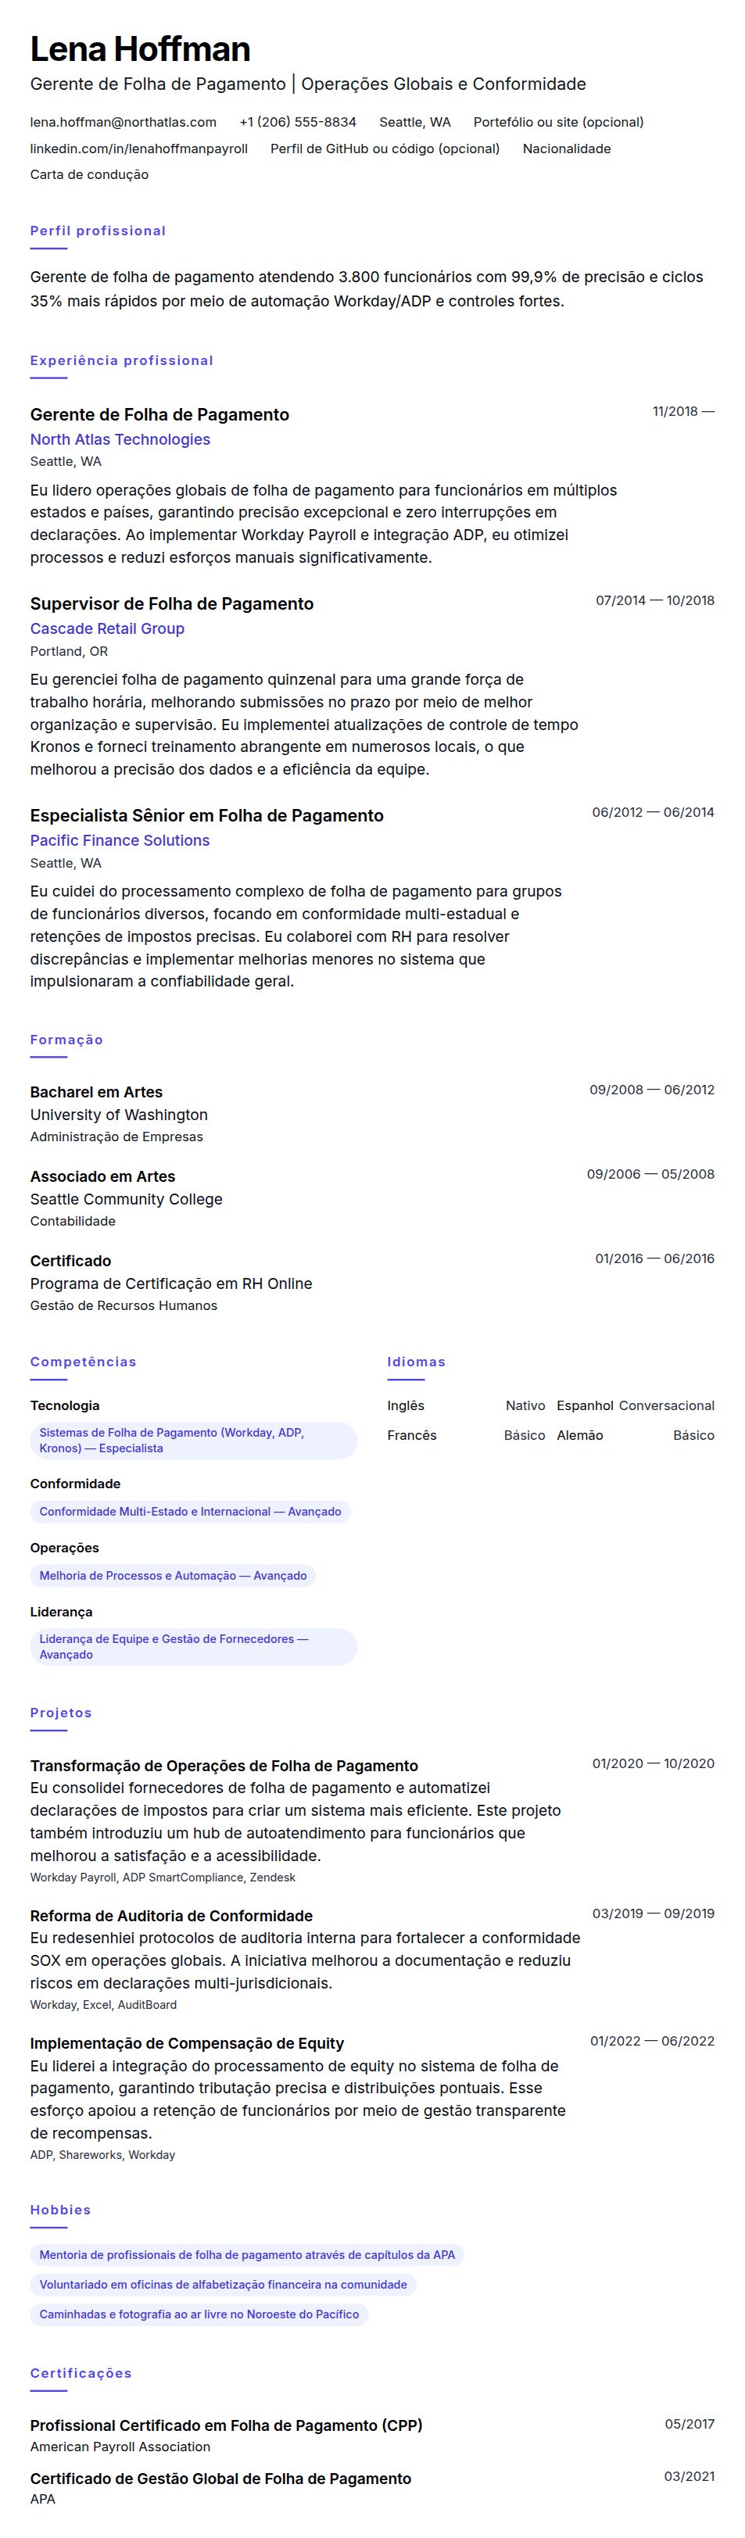
Task: Click the name Lena Hoffman heading
Action: [x=140, y=48]
